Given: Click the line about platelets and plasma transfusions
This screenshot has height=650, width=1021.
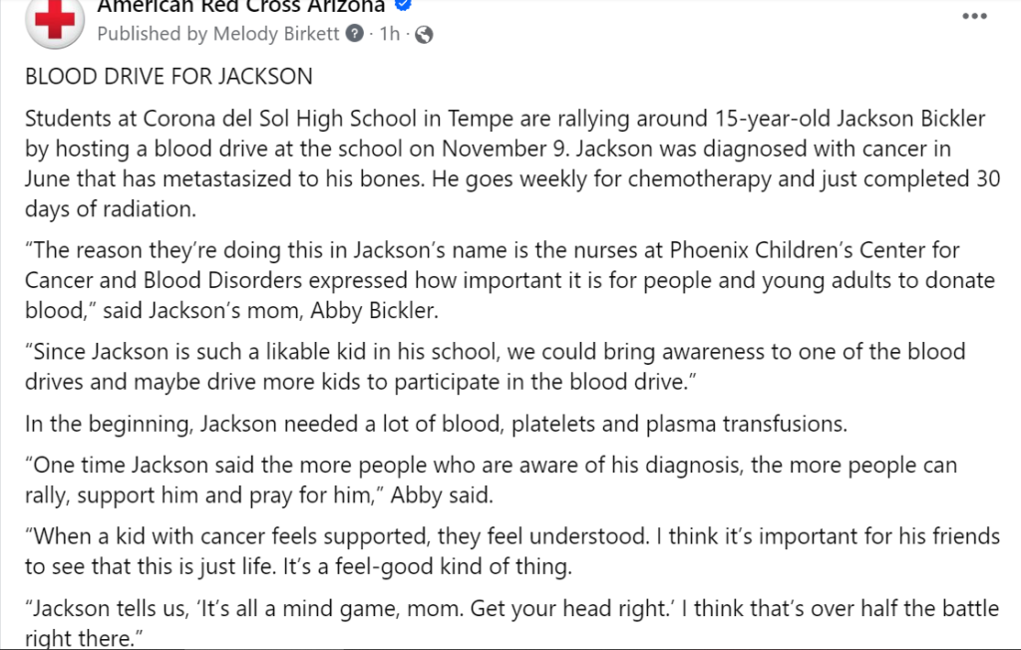Looking at the screenshot, I should [x=437, y=424].
